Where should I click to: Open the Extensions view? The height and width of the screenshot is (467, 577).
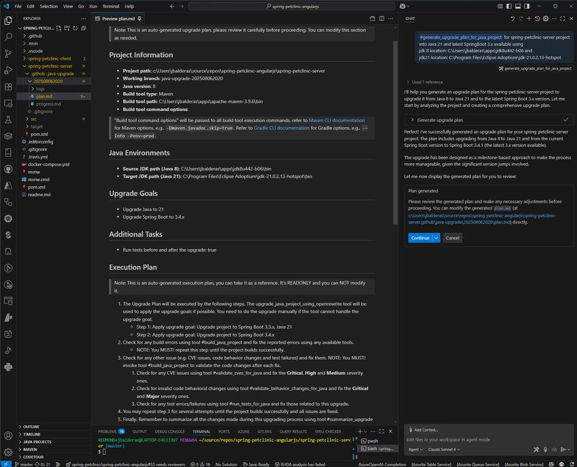pos(8,87)
